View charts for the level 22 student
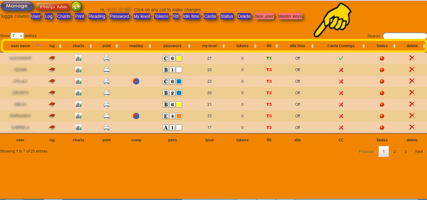 [78, 81]
